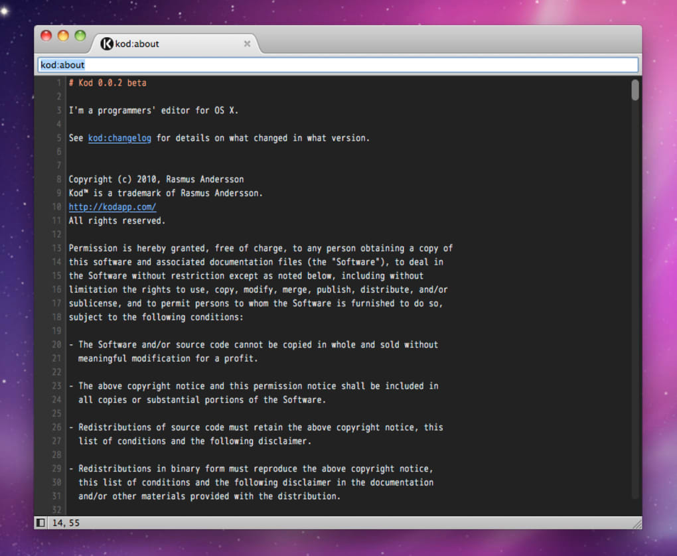This screenshot has height=556, width=677.
Task: Click the line starting "- Redistributions in binary form"
Action: click(251, 469)
